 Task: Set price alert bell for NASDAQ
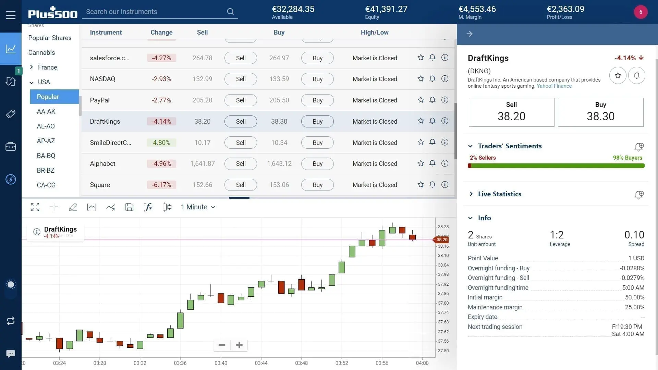432,79
